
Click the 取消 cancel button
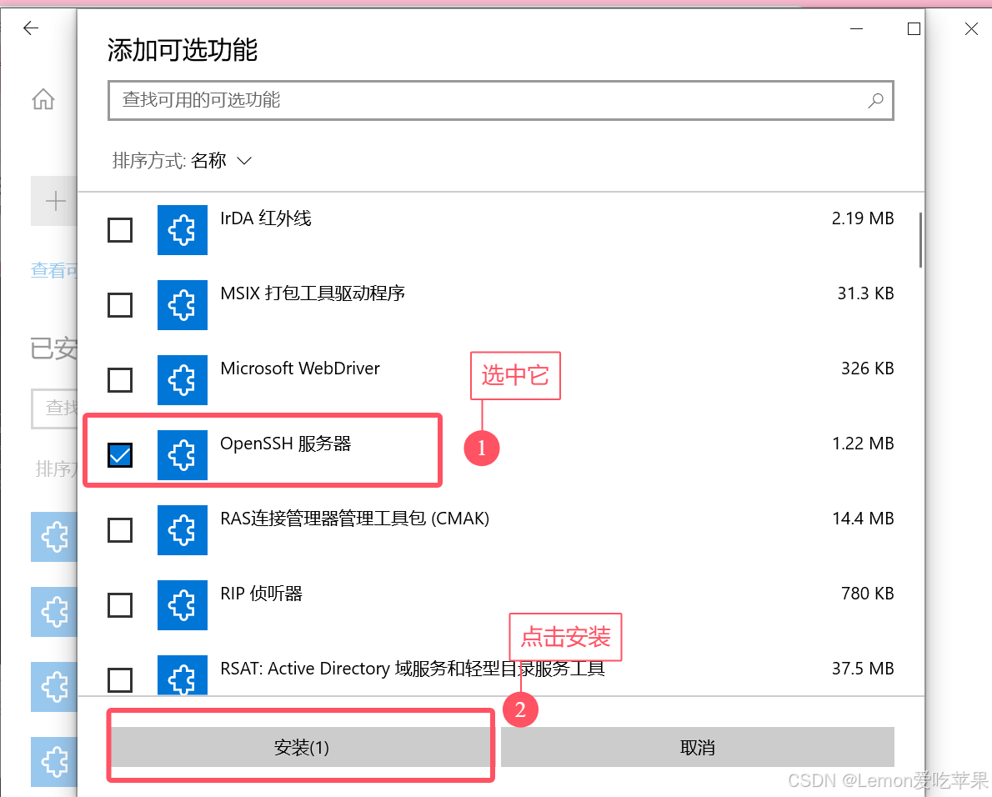coord(697,747)
